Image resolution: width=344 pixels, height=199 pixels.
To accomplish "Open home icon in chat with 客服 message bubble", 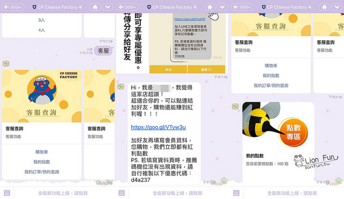I will tap(95, 7).
